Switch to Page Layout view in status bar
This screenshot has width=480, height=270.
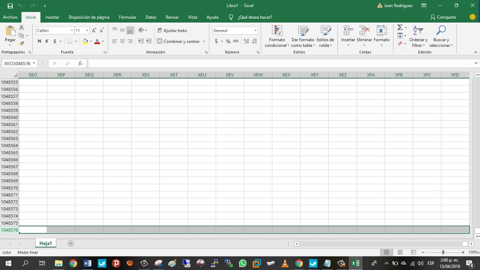point(400,252)
